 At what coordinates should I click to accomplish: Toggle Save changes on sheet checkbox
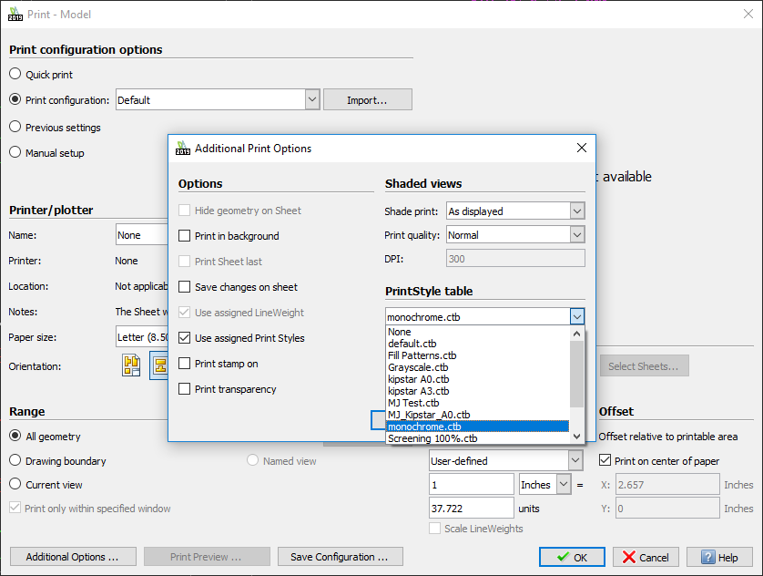(186, 287)
